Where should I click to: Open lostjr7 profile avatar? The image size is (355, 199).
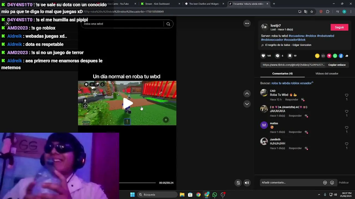coord(264,27)
